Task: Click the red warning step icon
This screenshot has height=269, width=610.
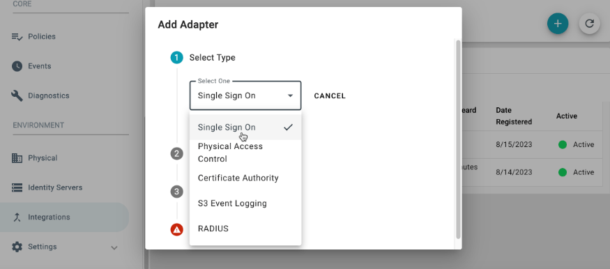Action: pyautogui.click(x=176, y=229)
